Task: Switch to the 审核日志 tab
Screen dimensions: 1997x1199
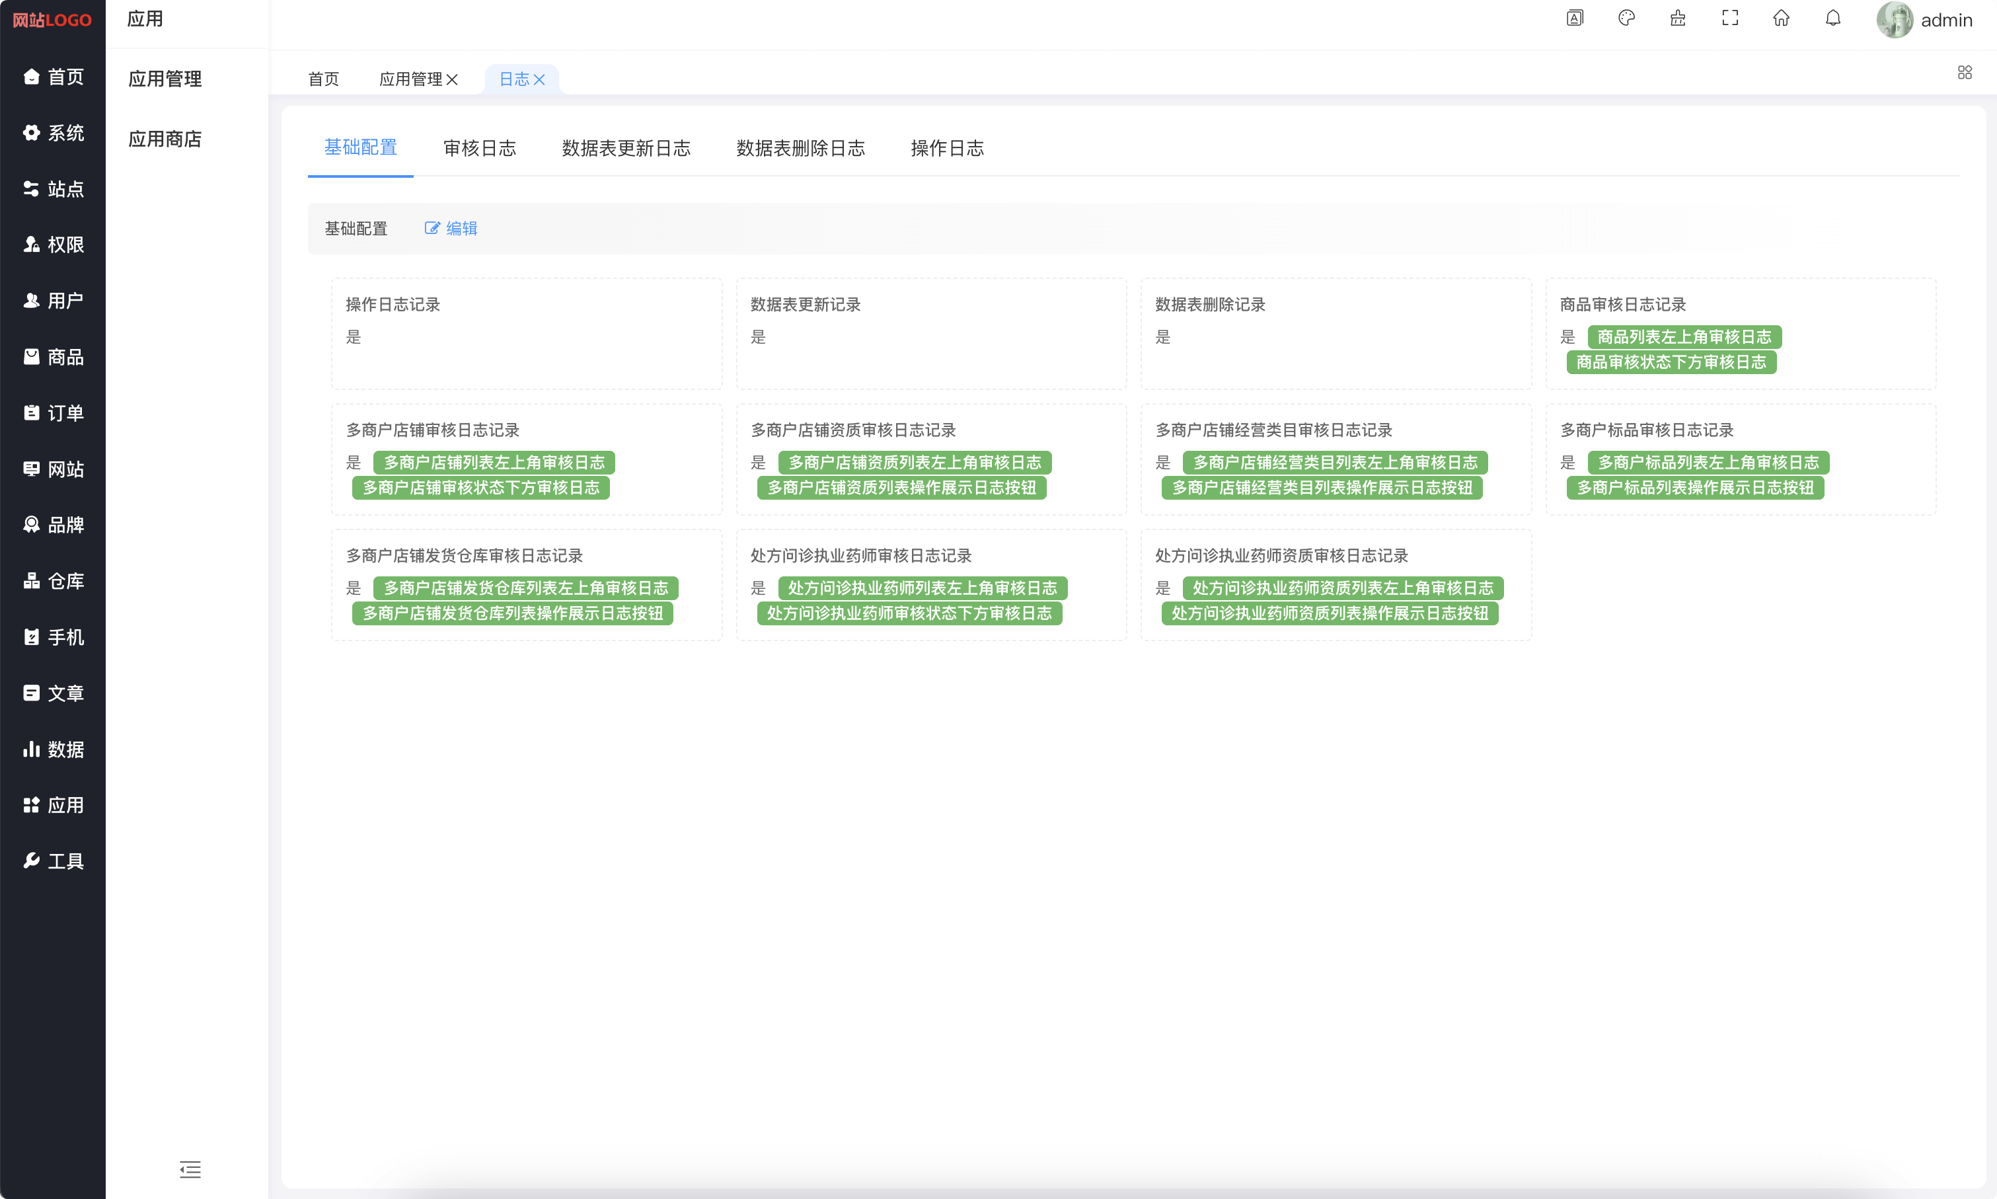Action: tap(480, 148)
